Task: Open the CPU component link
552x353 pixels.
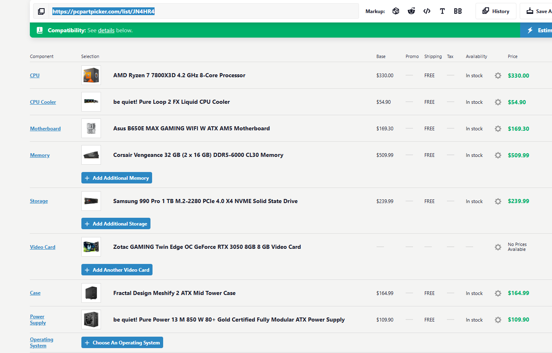Action: [35, 76]
